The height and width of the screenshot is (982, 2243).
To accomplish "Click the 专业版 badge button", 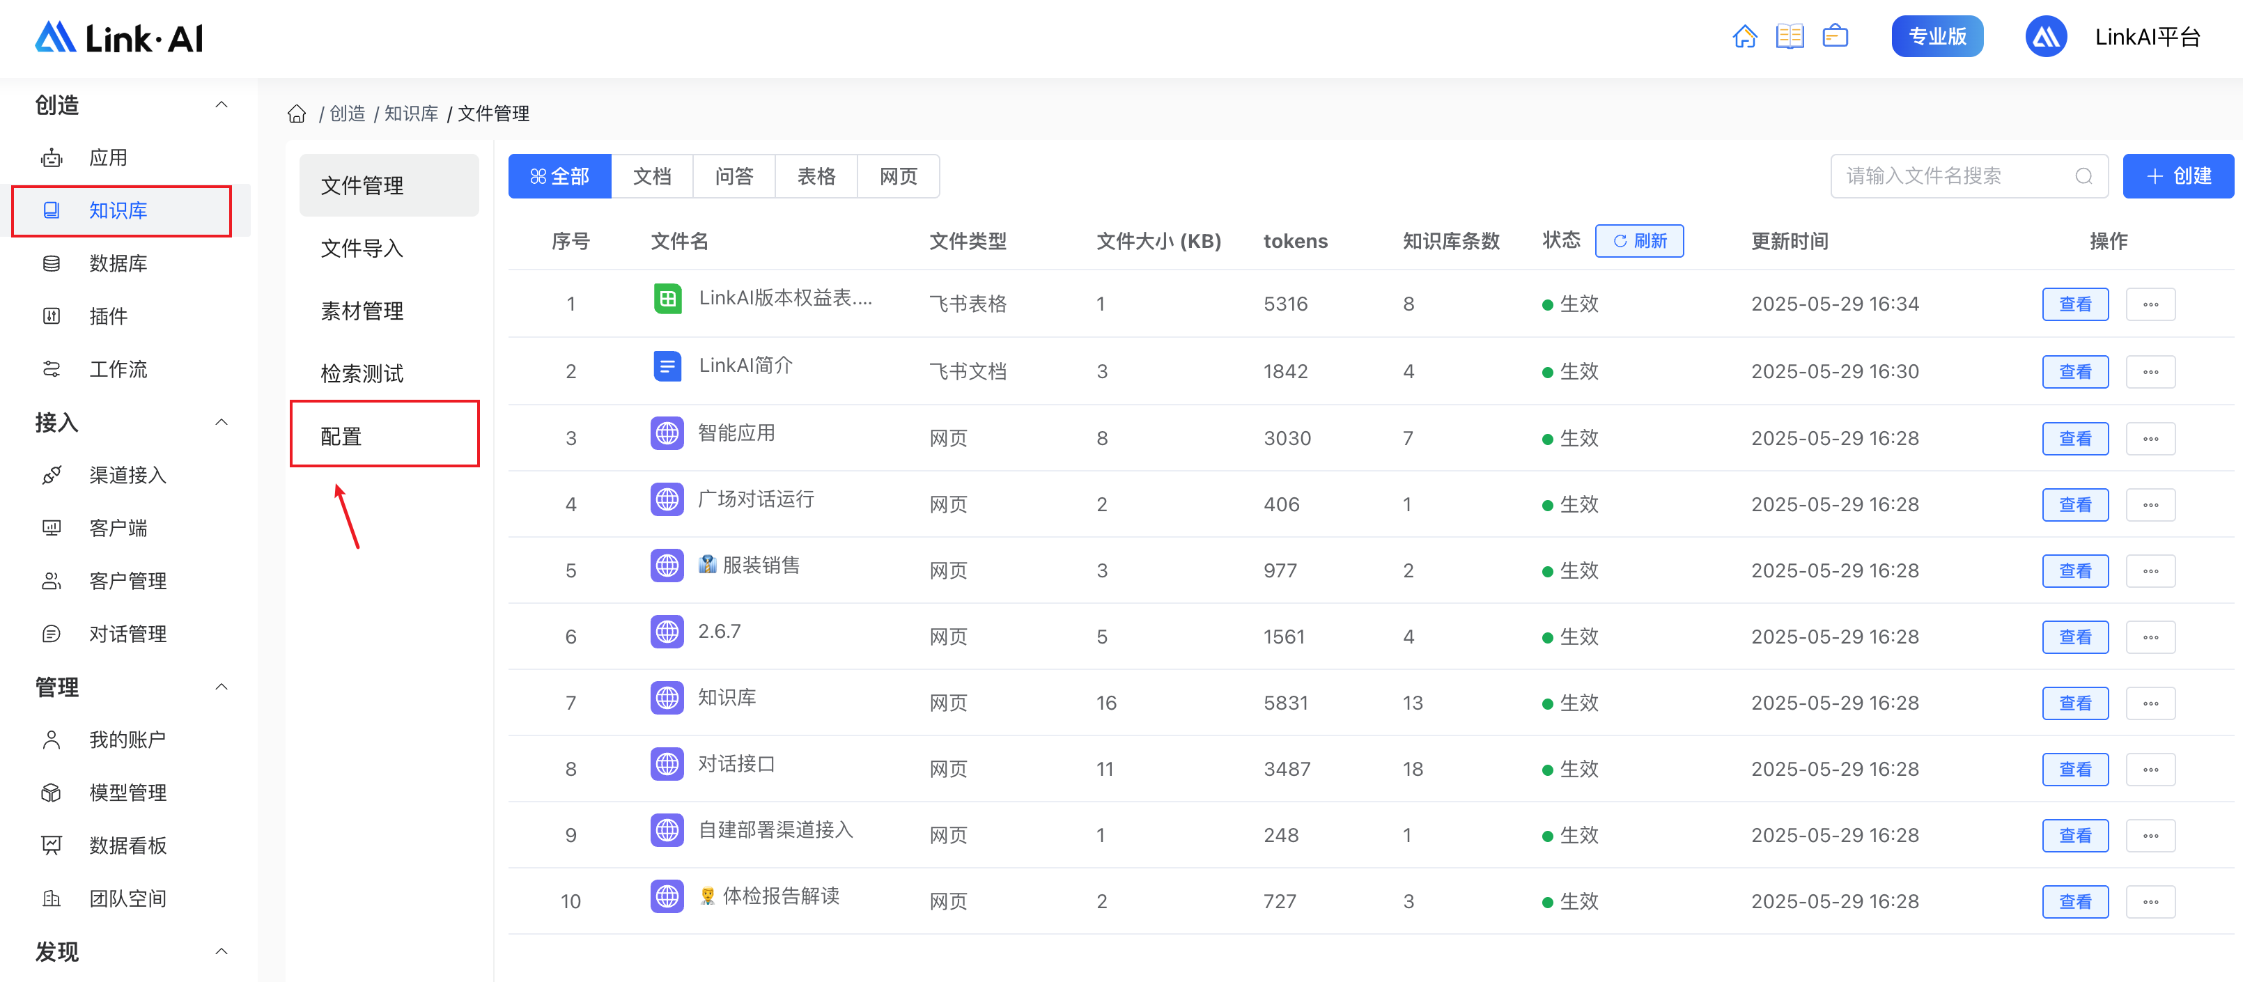I will 1937,36.
